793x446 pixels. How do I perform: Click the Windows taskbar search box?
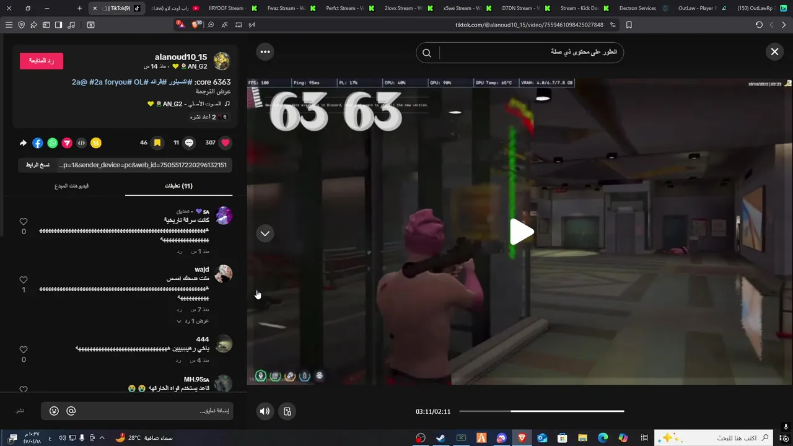pos(714,438)
